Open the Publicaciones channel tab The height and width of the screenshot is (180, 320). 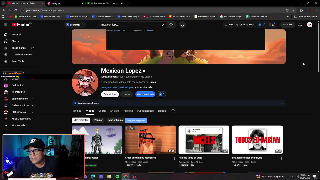coord(145,111)
